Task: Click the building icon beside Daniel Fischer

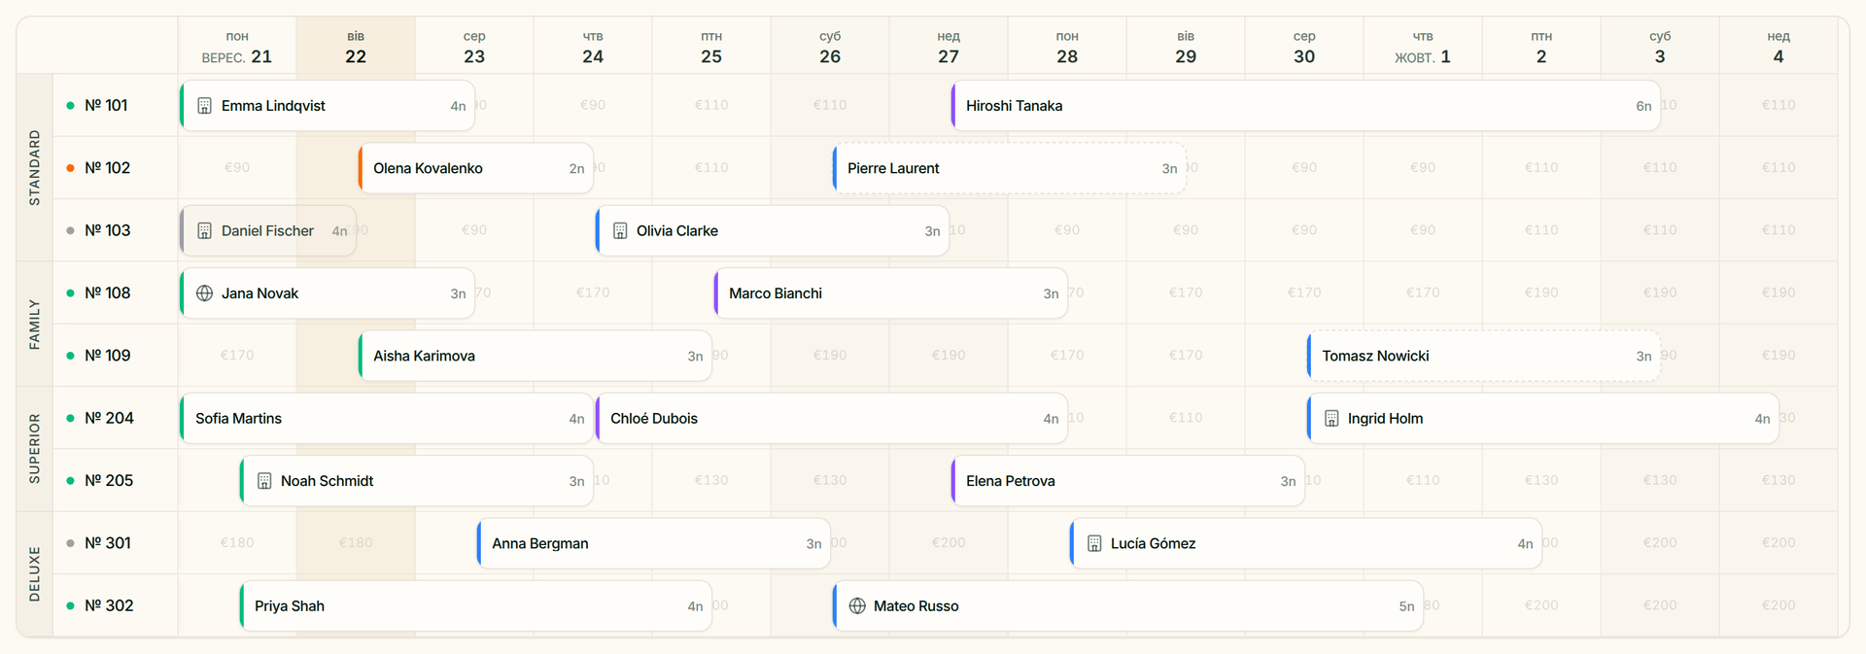Action: click(x=204, y=231)
